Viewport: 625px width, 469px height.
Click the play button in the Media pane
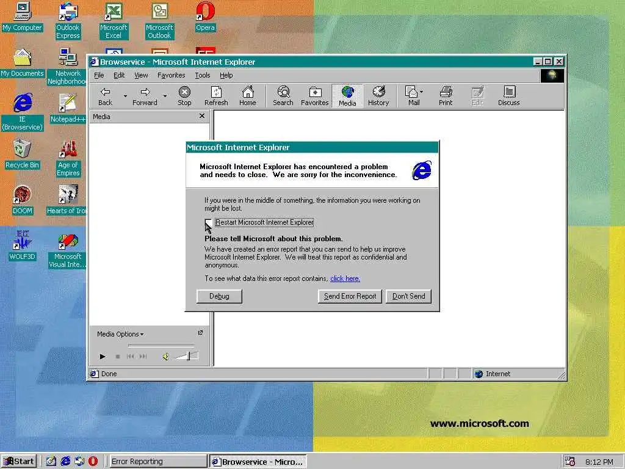click(x=103, y=357)
